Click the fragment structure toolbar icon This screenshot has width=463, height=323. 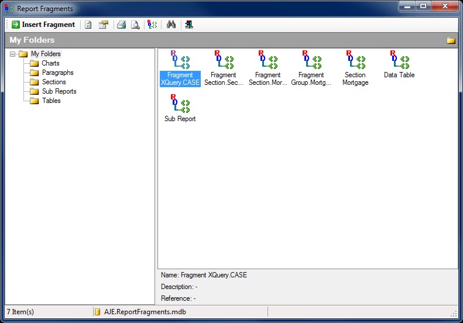tap(152, 25)
